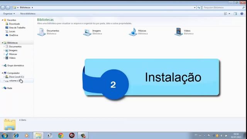
Task: Click Nova biblioteca button
Action: coord(28,14)
